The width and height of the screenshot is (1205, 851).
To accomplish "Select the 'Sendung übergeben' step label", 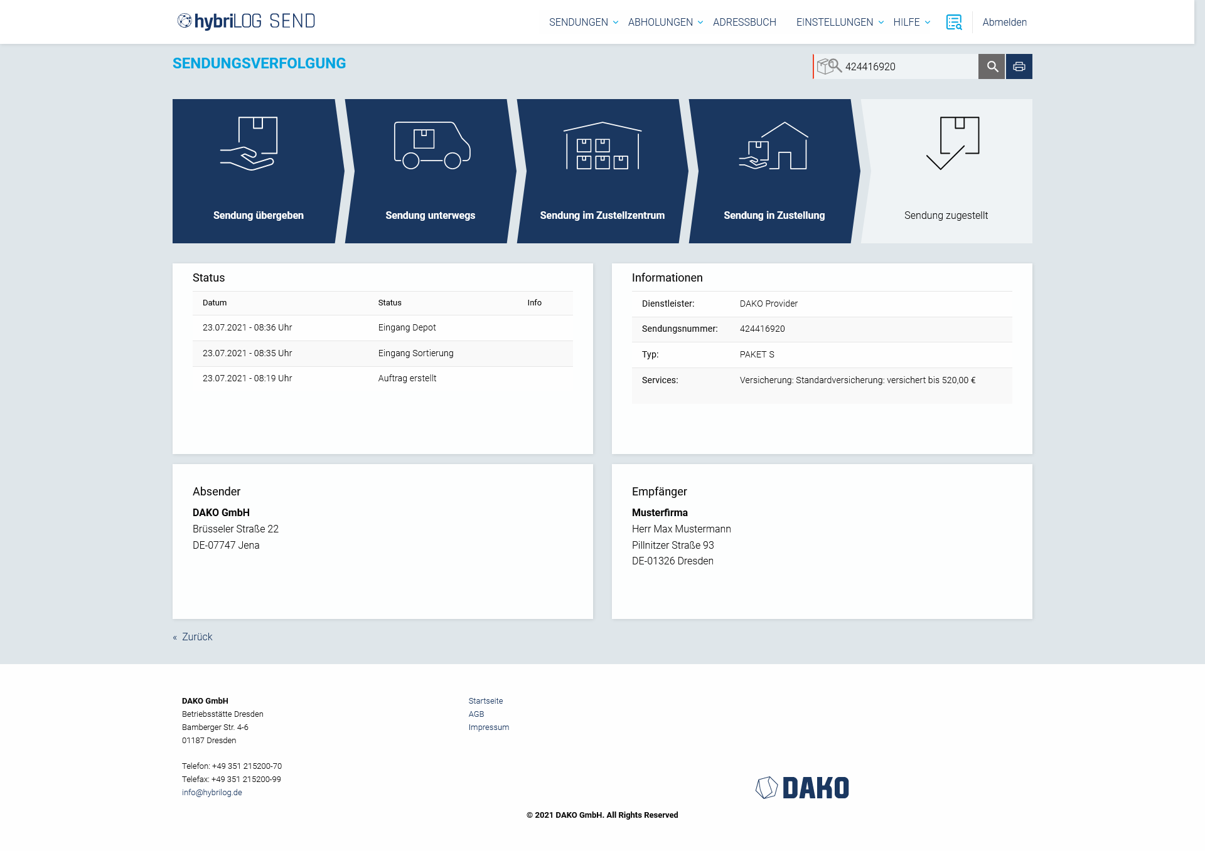I will [x=259, y=215].
